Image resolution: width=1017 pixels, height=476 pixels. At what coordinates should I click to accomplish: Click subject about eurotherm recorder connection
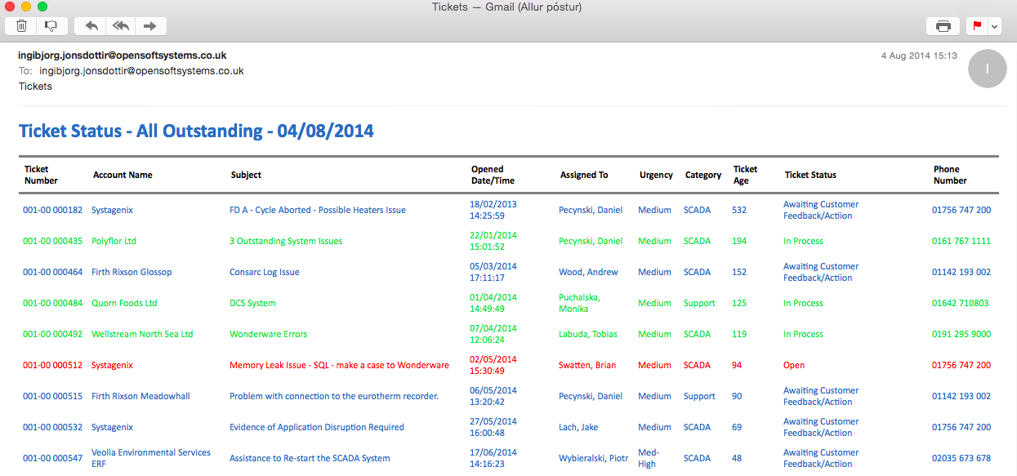334,396
